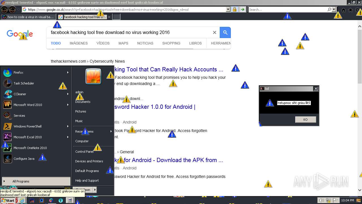Image resolution: width=362 pixels, height=204 pixels.
Task: Launch CCleaner from Start menu
Action: pos(36,94)
